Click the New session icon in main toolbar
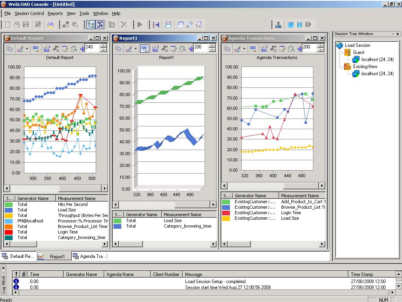 [x=8, y=25]
